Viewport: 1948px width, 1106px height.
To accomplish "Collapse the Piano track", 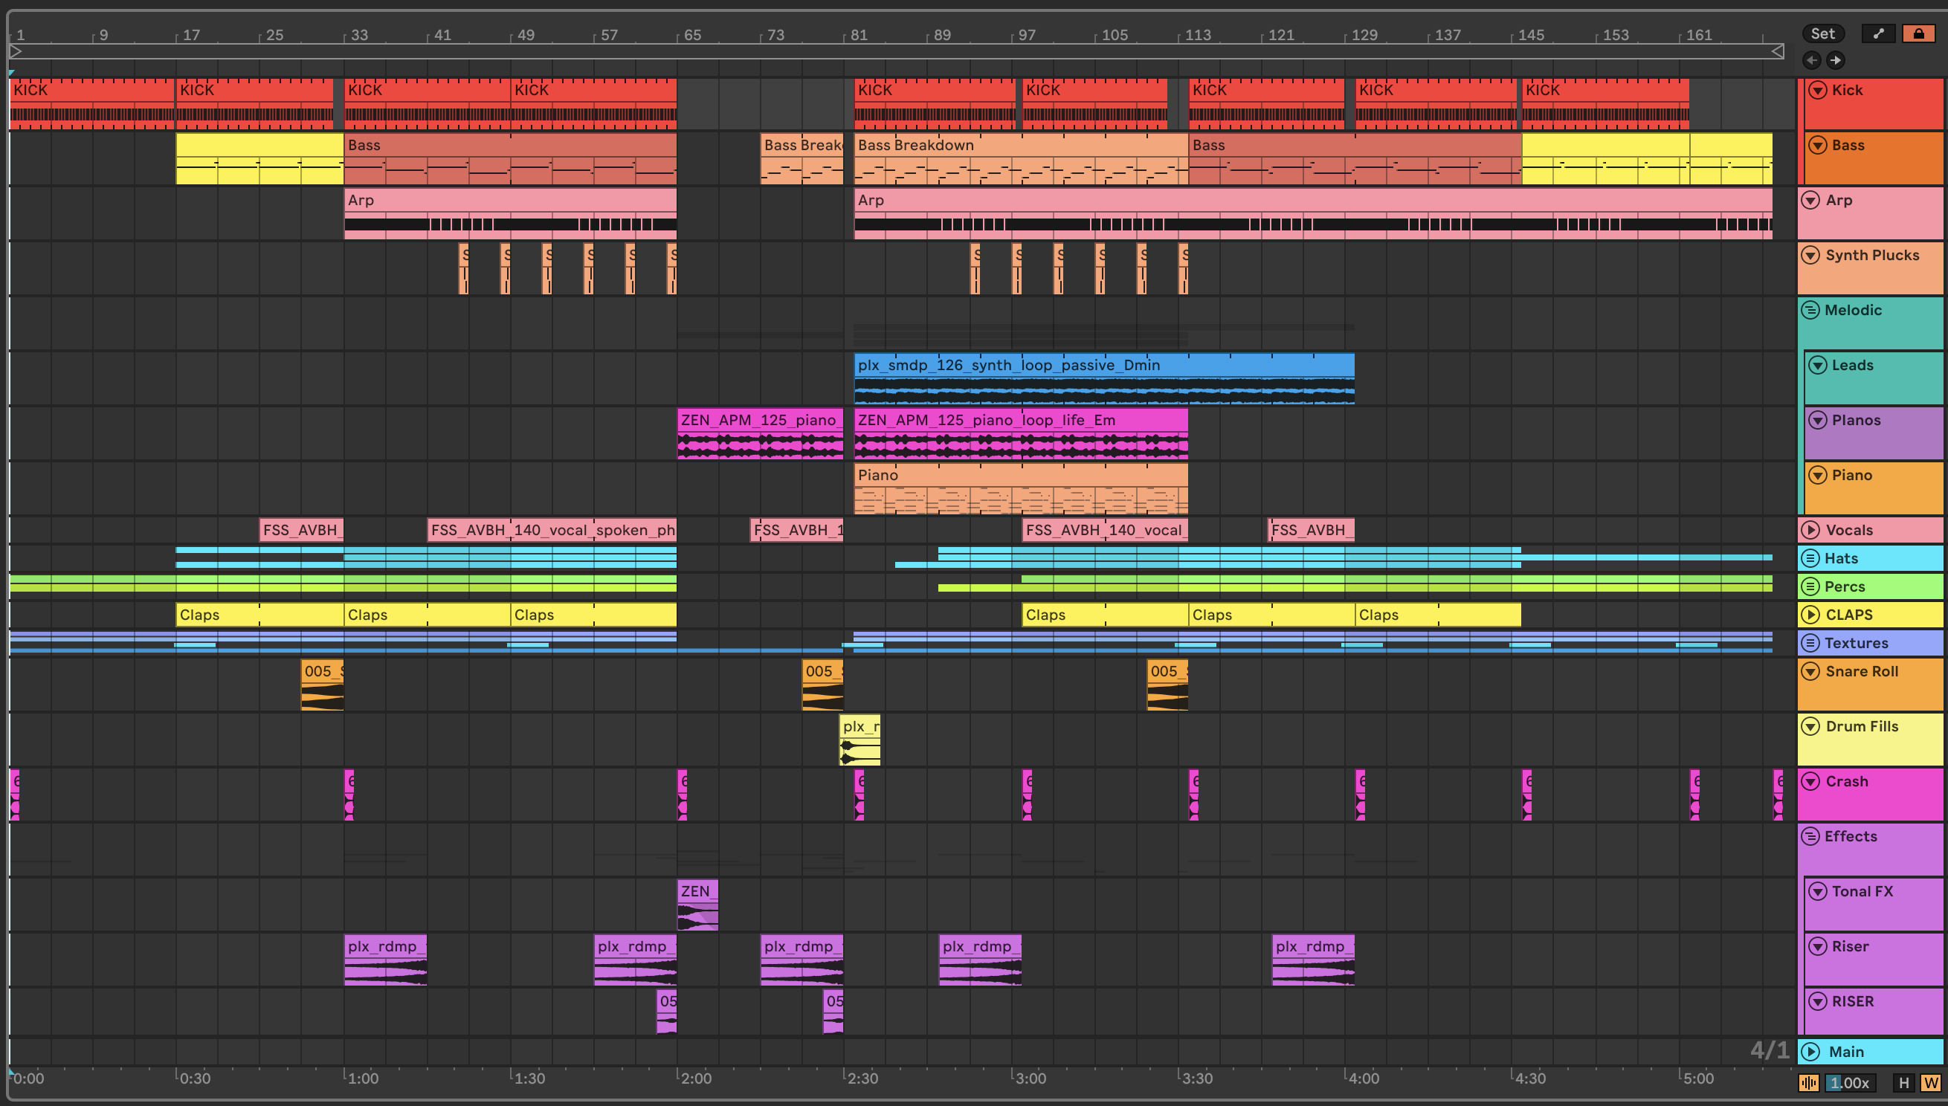I will (x=1817, y=475).
